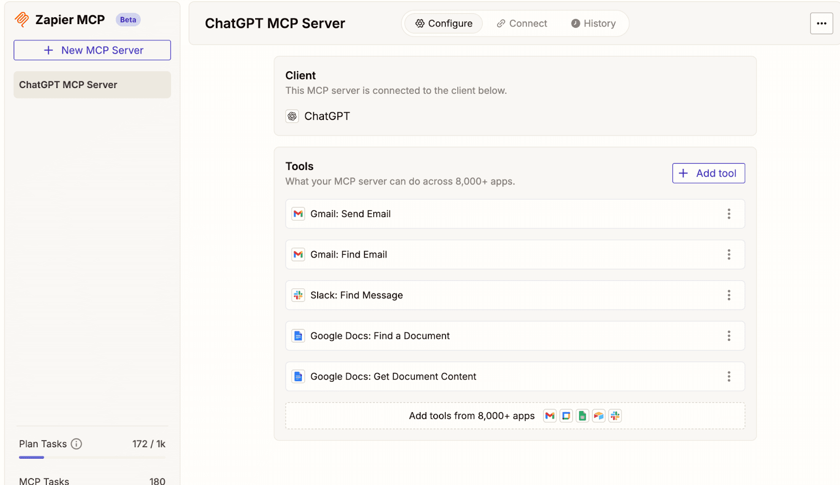Screen dimensions: 840x485
Task: Click the Zapier MCP logo icon
Action: pos(22,19)
